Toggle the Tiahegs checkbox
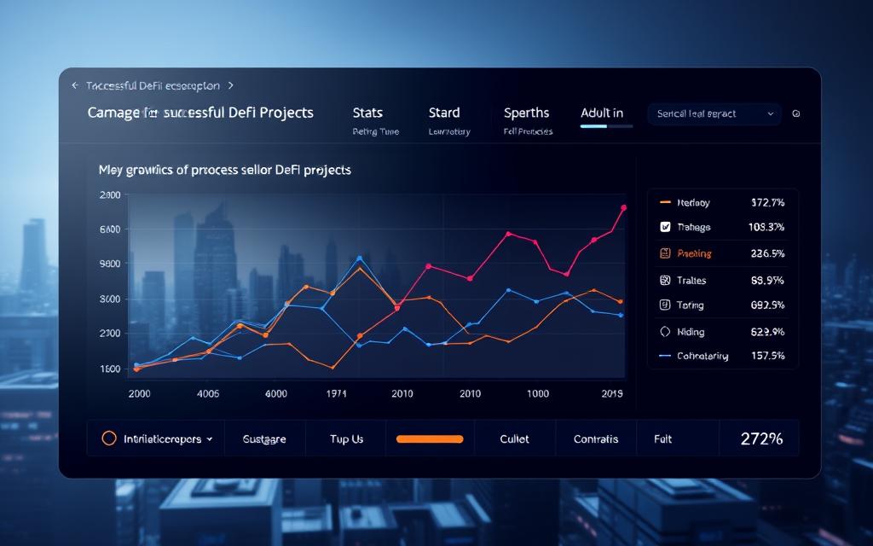The image size is (873, 546). tap(665, 226)
